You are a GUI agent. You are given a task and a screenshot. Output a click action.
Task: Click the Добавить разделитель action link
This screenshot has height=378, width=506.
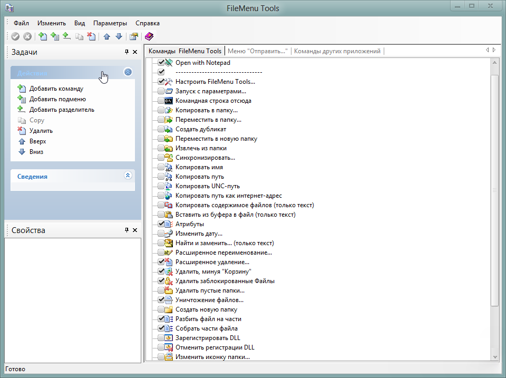(x=62, y=110)
